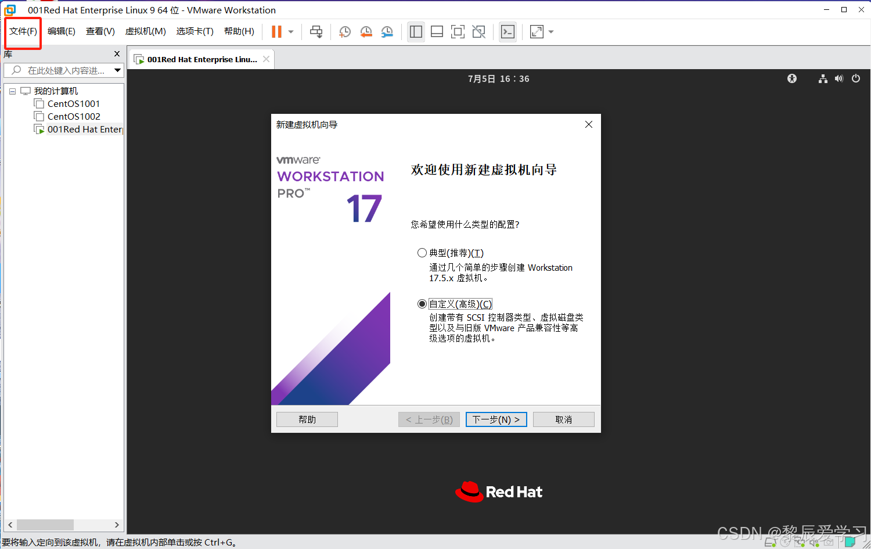Collapse the 我的计算机 tree node
Screen dimensions: 871x549
(12, 91)
